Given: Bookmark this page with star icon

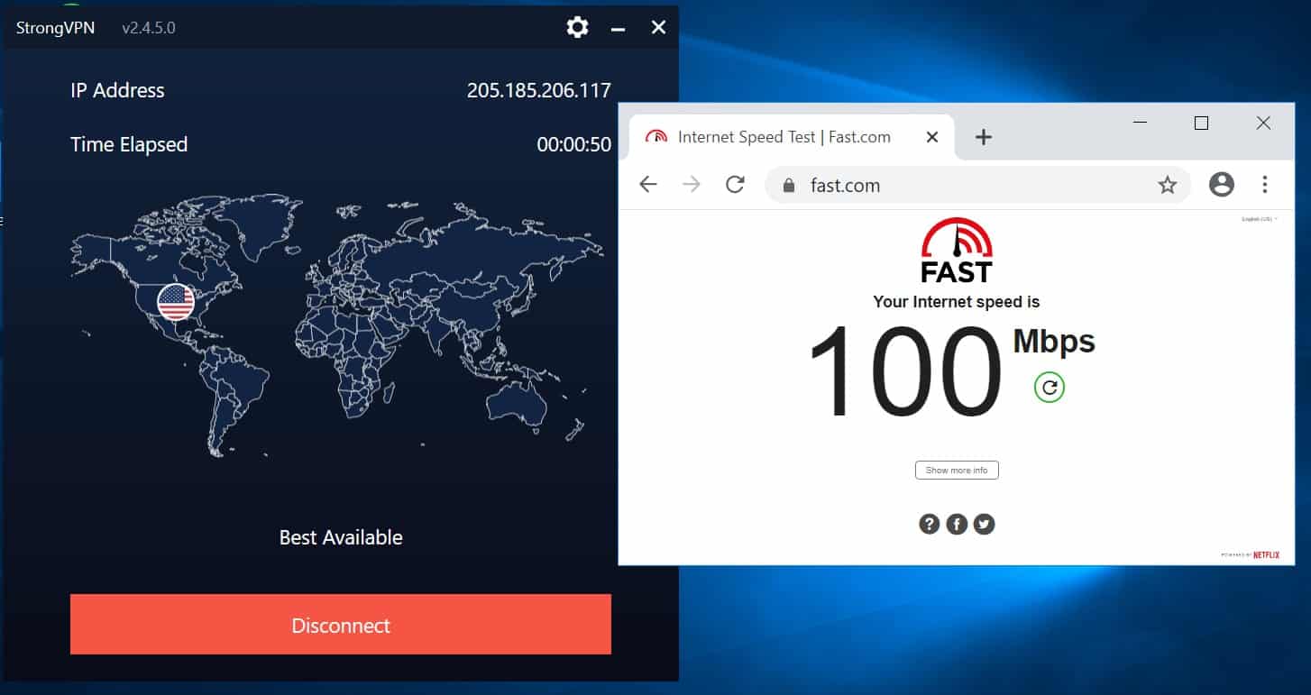Looking at the screenshot, I should (x=1168, y=185).
